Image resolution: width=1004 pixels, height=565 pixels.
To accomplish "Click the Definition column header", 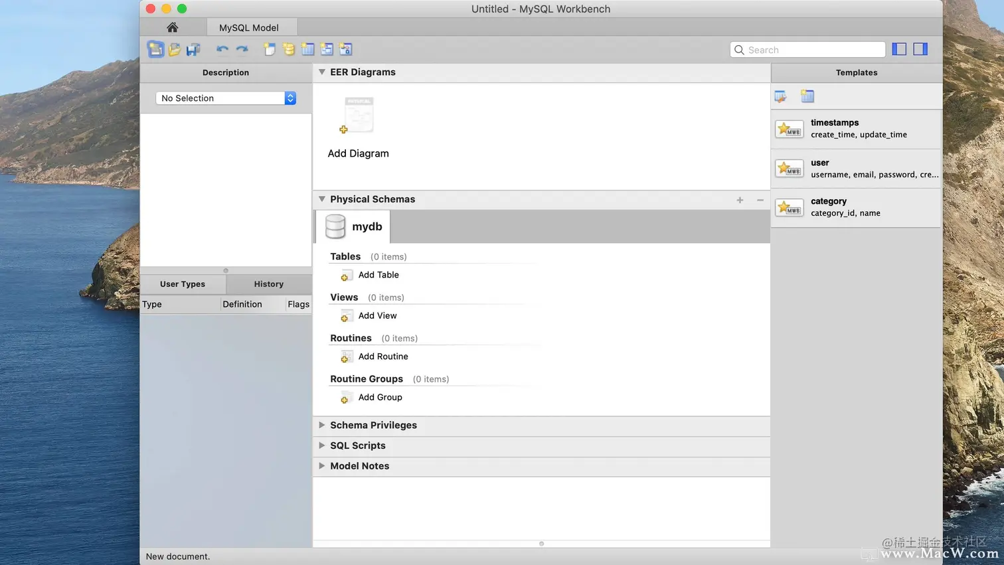I will point(253,304).
